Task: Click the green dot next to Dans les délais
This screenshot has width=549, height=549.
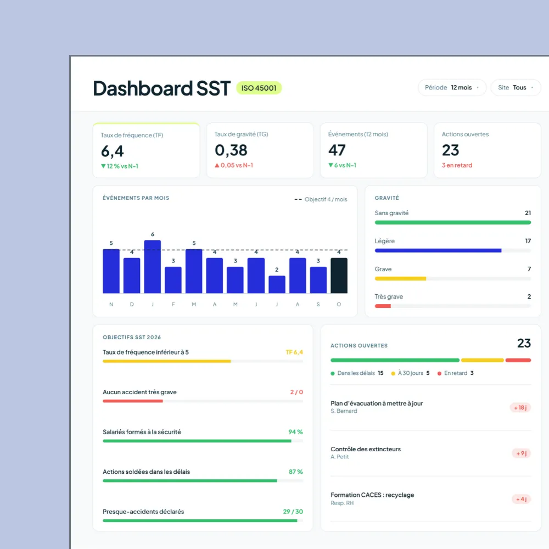Action: pos(333,373)
